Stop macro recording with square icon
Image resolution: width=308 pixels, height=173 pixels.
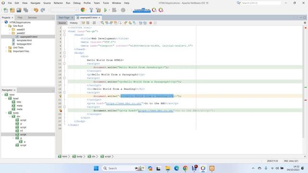tap(155, 23)
